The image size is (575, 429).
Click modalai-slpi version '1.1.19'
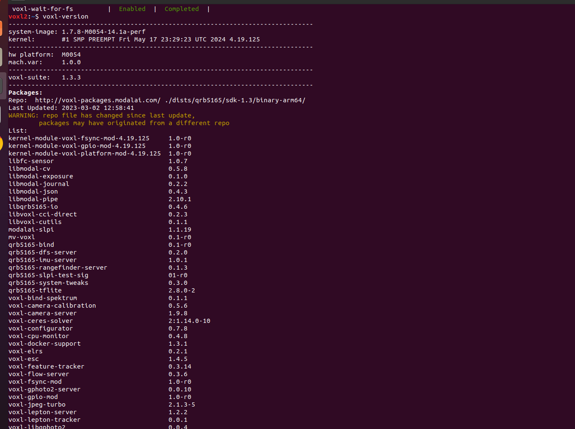(180, 230)
